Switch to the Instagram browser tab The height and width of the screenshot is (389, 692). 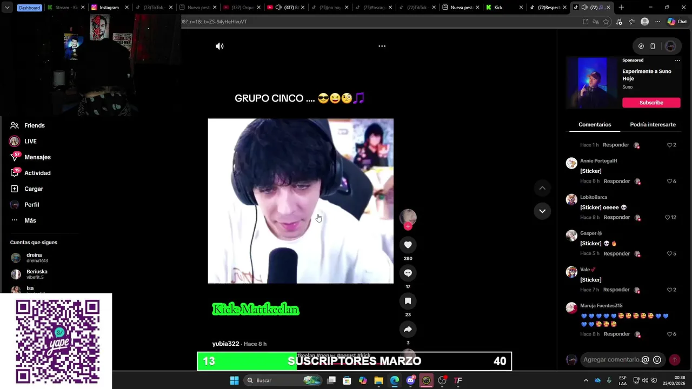tap(110, 8)
